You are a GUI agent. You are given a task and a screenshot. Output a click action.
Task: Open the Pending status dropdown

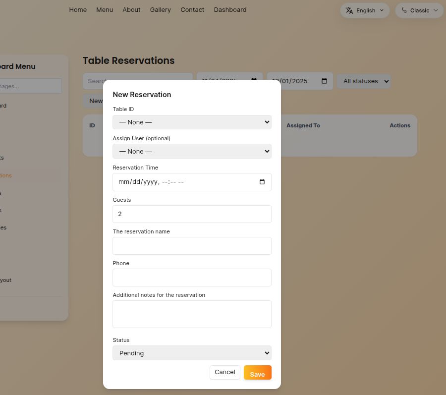pyautogui.click(x=192, y=353)
